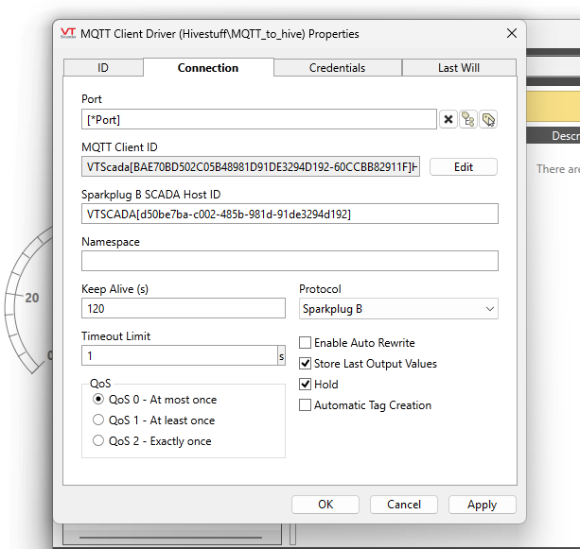The width and height of the screenshot is (580, 549).
Task: Enable Automatic Tag Creation
Action: pos(306,405)
